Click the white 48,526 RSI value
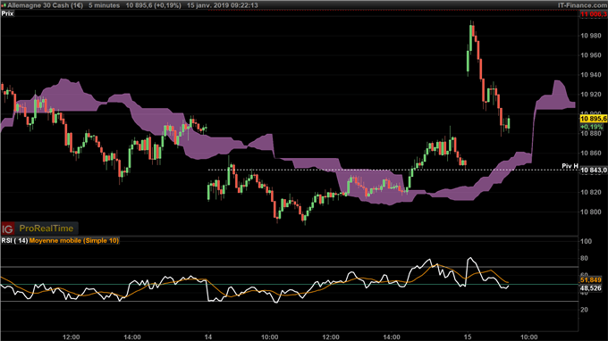 tap(591, 288)
